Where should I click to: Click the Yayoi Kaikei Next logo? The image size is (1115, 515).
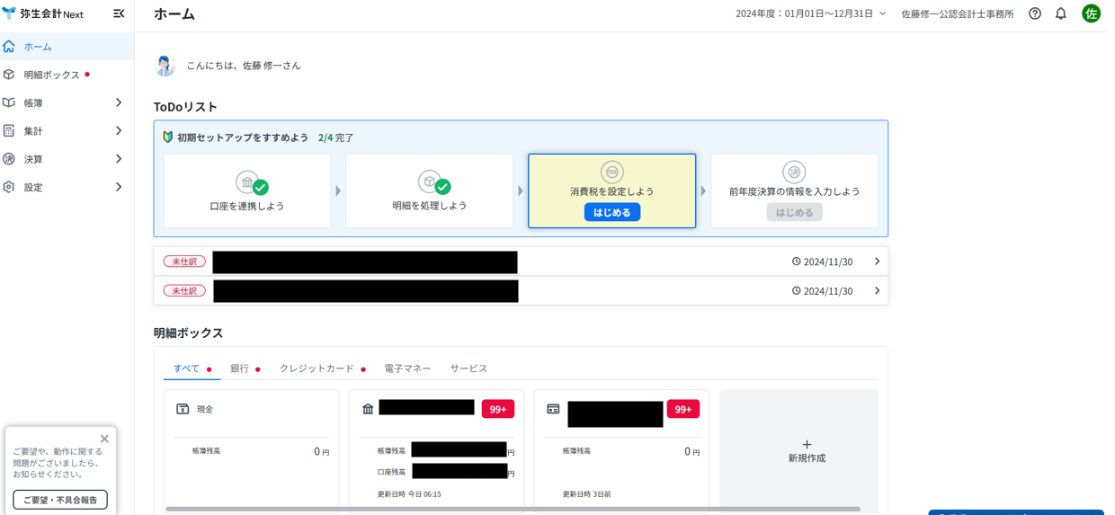pos(43,13)
